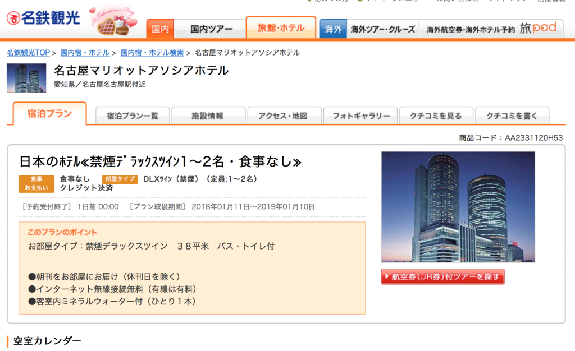
Task: Click the 予約受付終了 1日前 00:00 text
Action: coord(70,207)
